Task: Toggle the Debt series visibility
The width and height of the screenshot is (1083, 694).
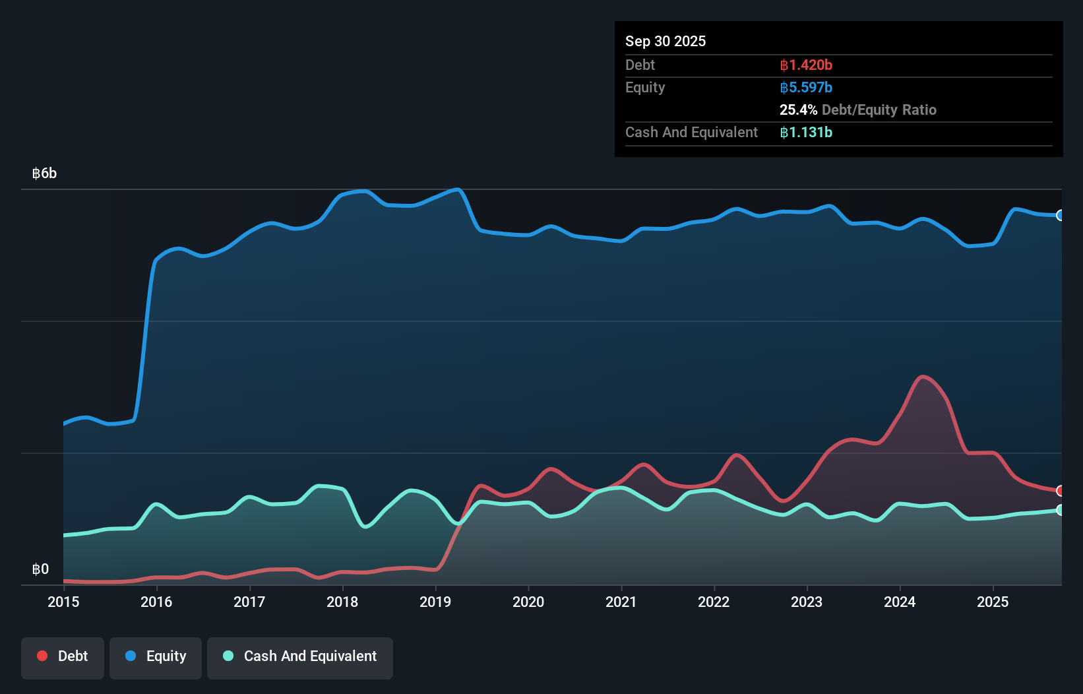Action: point(63,657)
